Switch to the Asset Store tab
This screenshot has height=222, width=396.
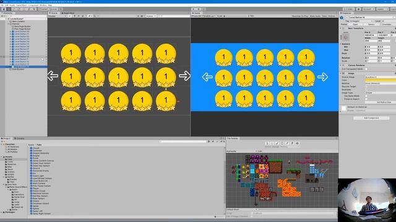click(67, 13)
